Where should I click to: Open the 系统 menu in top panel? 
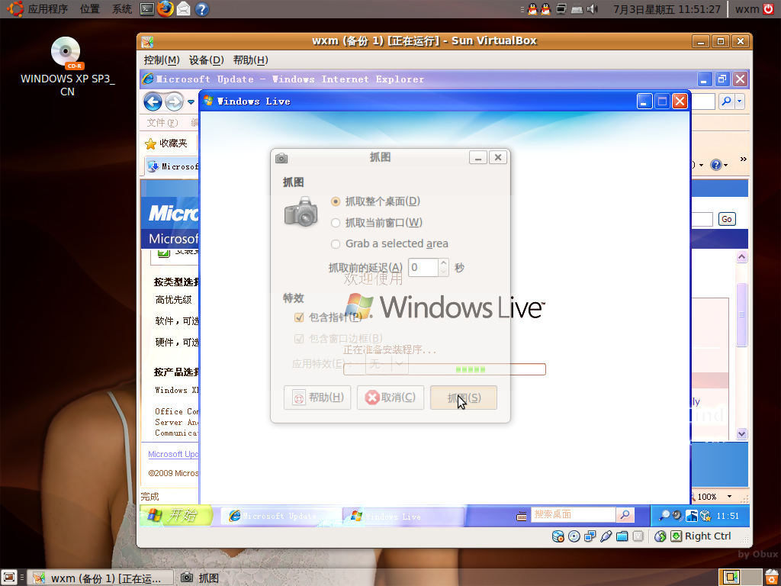121,9
